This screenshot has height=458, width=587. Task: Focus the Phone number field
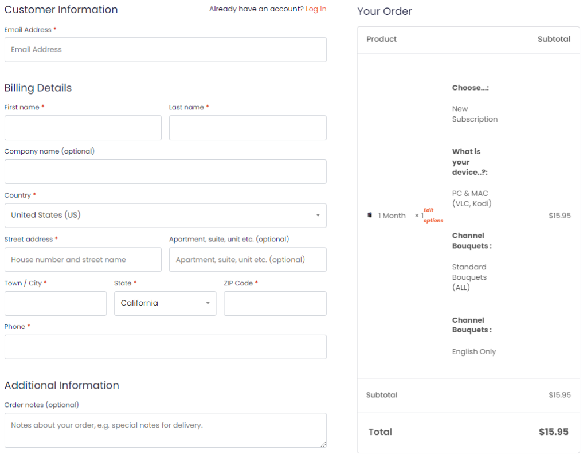click(165, 347)
